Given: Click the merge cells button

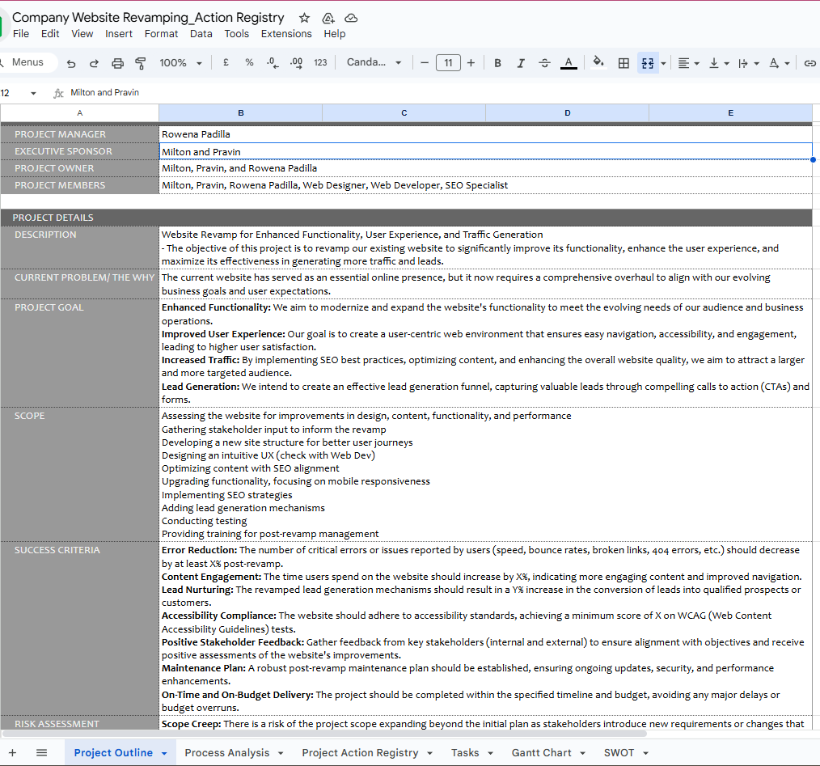Looking at the screenshot, I should click(x=648, y=63).
